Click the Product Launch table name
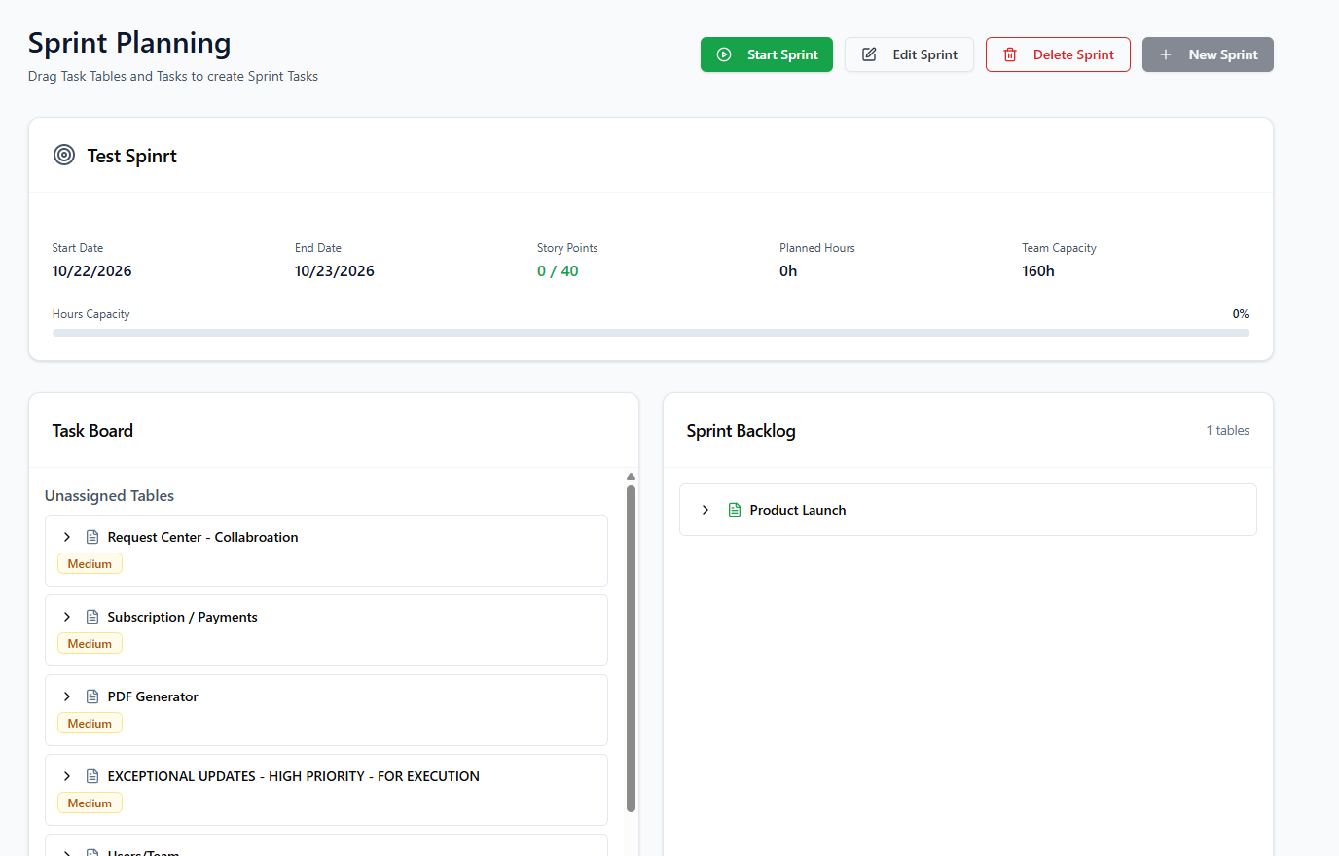This screenshot has height=856, width=1339. (798, 510)
